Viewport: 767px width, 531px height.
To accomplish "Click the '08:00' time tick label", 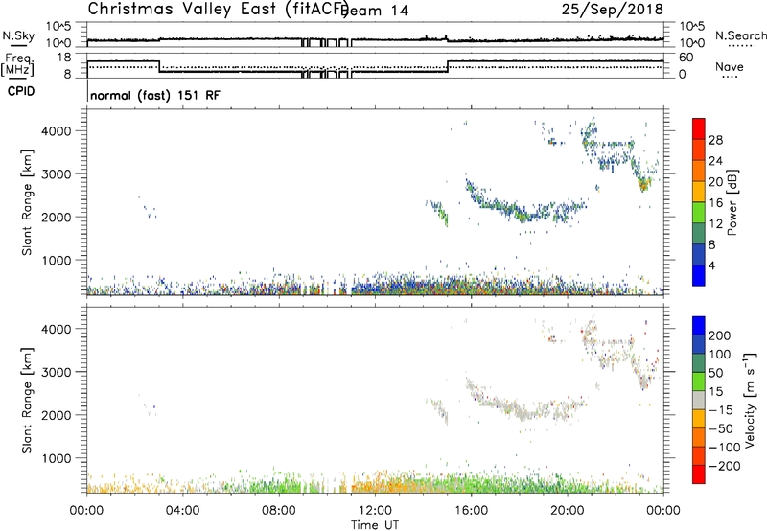I will click(x=279, y=511).
